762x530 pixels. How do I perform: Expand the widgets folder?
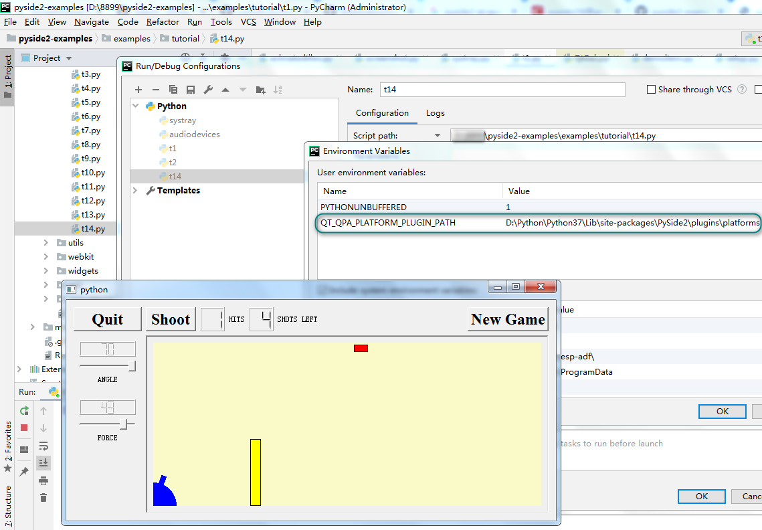pyautogui.click(x=46, y=271)
